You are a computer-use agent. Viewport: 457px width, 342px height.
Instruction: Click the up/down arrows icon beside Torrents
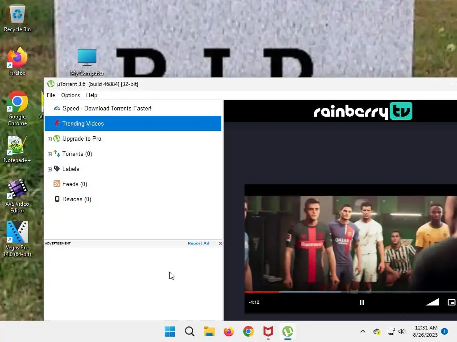pos(57,154)
